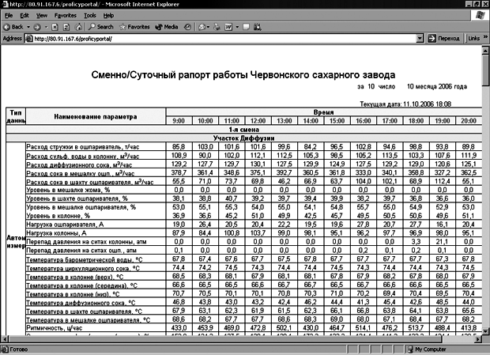Open the Media toolbar button
The height and width of the screenshot is (355, 490).
coord(167,27)
